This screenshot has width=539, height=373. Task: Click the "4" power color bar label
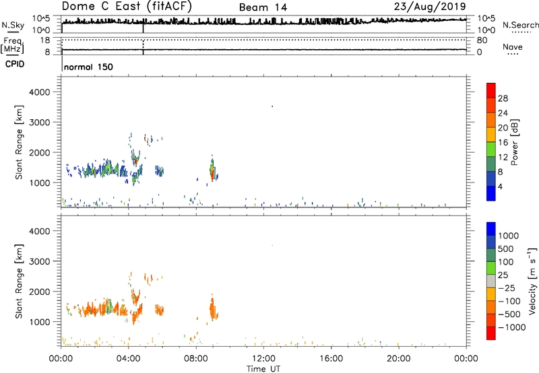(500, 187)
